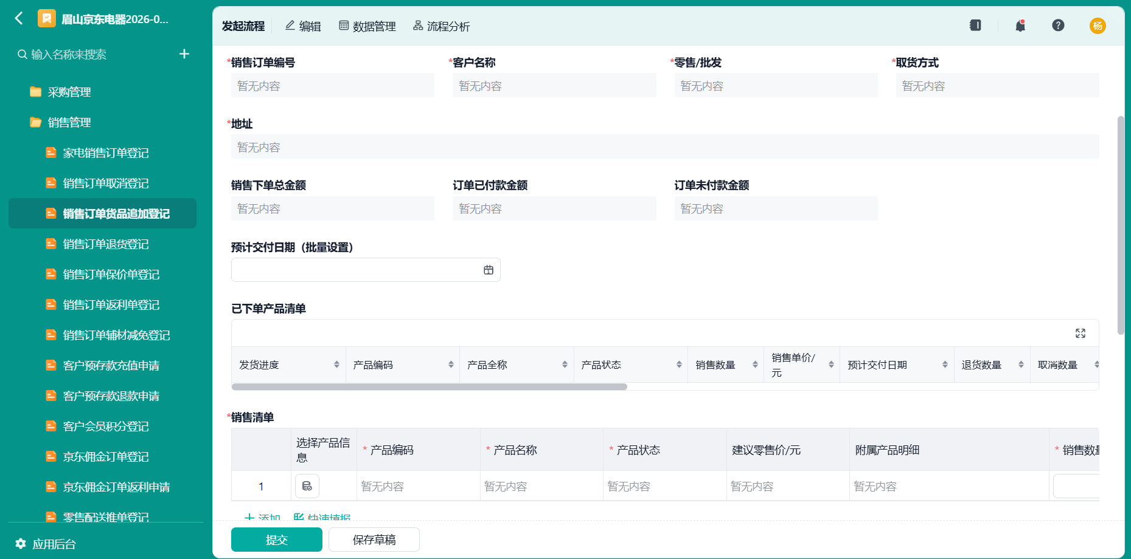This screenshot has height=559, width=1131.
Task: Sort by 产品全称 column
Action: coord(565,365)
